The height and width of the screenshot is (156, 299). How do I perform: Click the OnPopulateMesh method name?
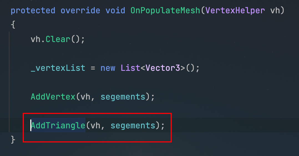[165, 11]
